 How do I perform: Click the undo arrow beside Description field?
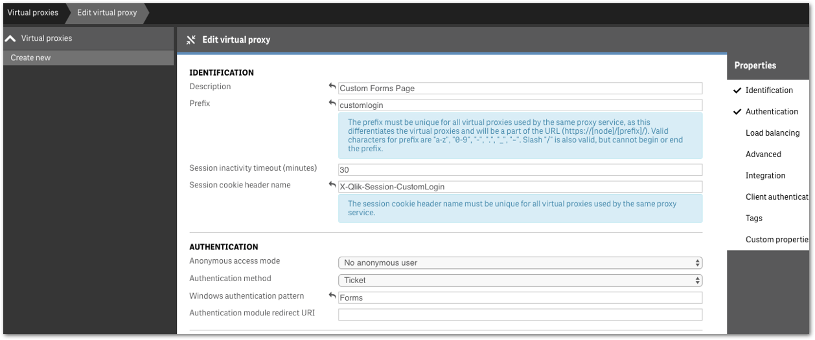332,87
